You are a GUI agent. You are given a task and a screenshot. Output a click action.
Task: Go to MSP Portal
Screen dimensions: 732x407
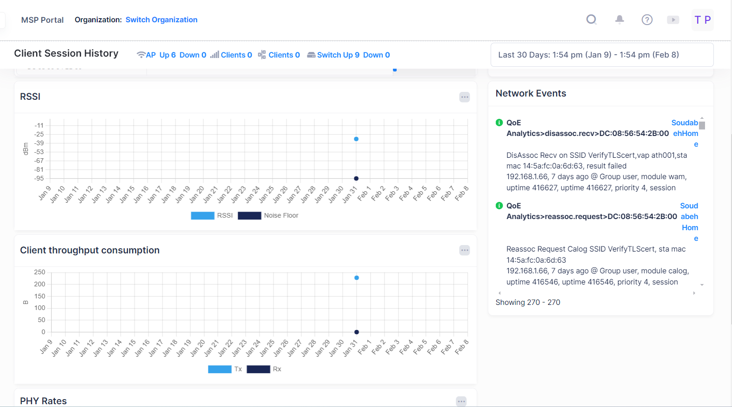click(42, 20)
